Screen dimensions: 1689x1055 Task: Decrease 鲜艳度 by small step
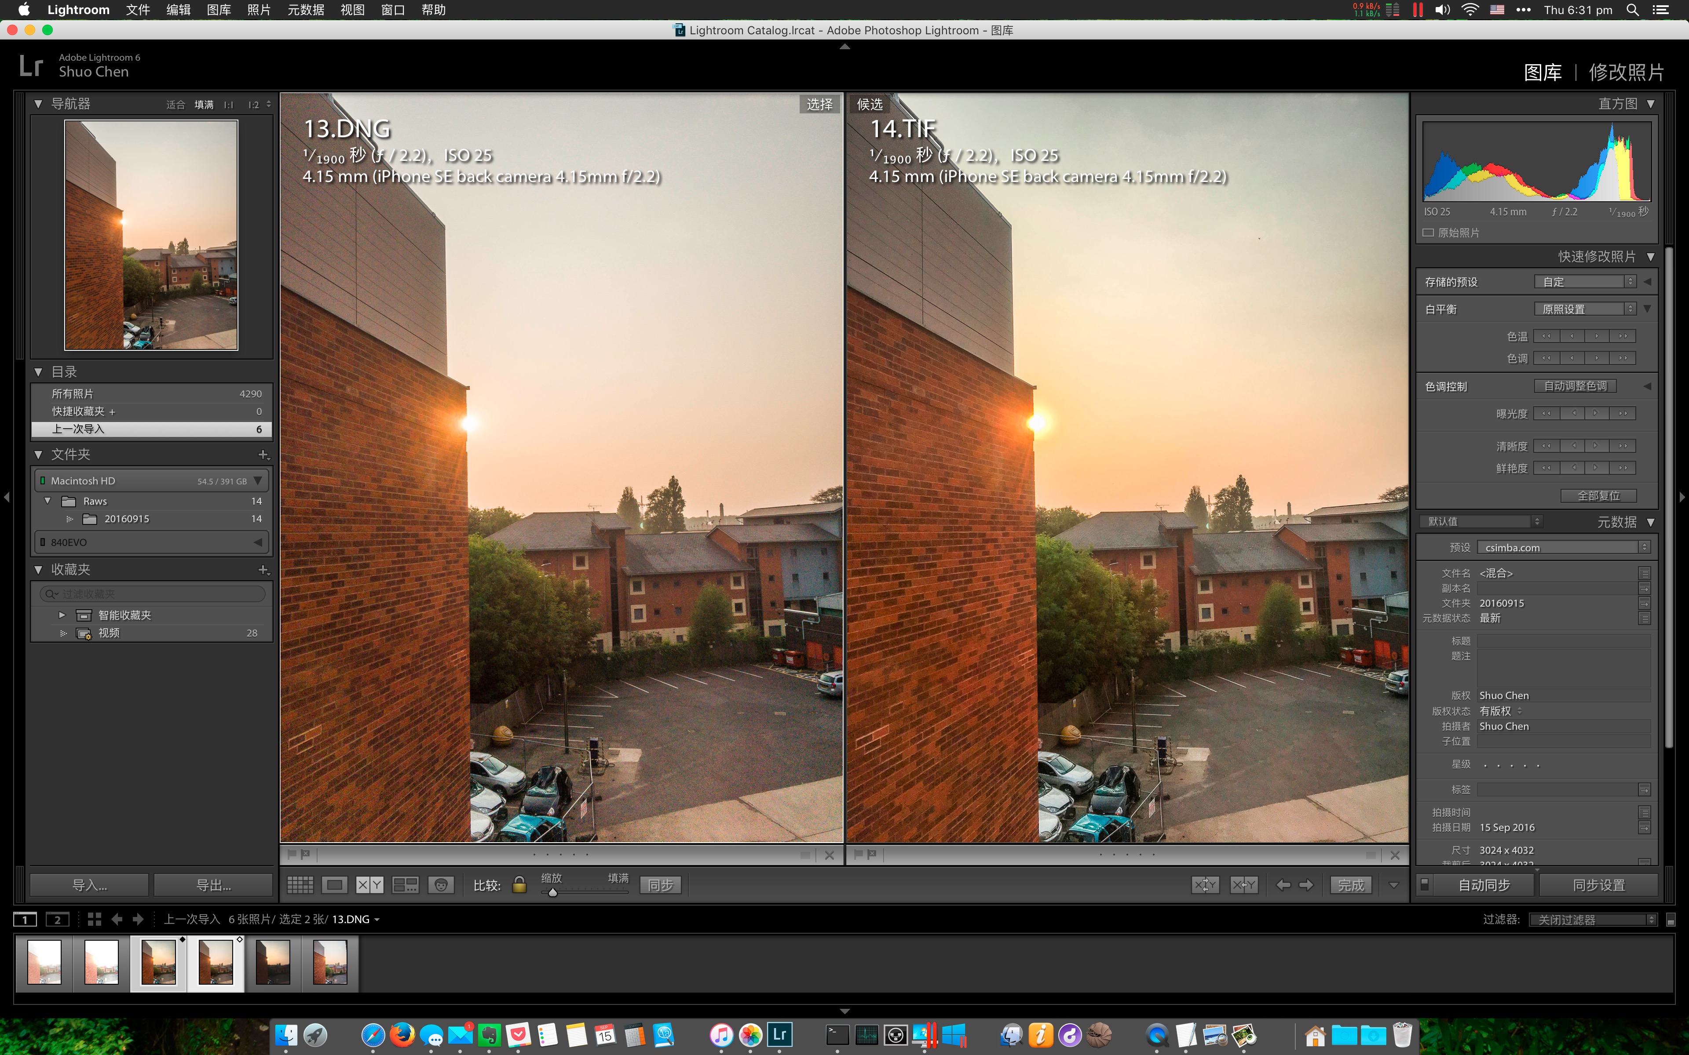tap(1572, 467)
